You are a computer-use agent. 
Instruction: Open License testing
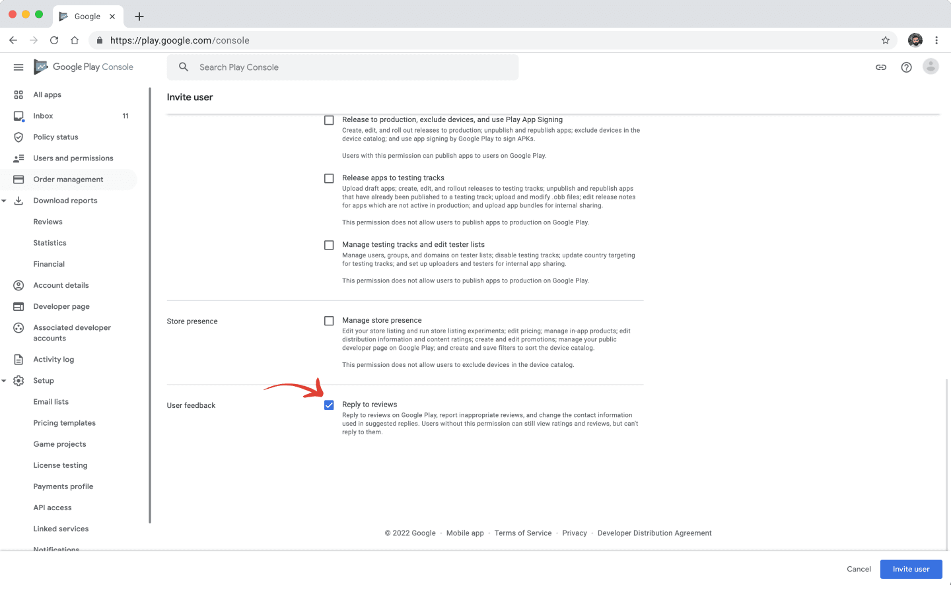click(61, 465)
